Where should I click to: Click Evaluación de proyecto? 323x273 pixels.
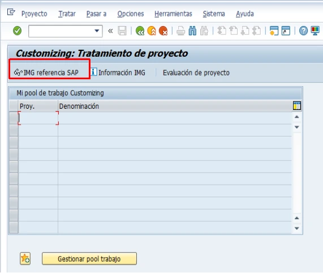click(x=196, y=73)
